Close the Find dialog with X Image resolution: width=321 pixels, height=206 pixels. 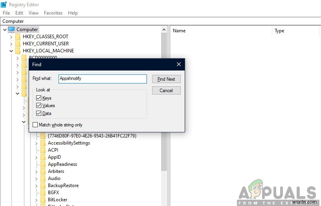tap(178, 65)
